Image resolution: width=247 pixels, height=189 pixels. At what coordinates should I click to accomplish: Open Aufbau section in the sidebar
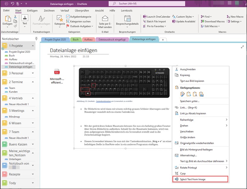tap(13, 59)
